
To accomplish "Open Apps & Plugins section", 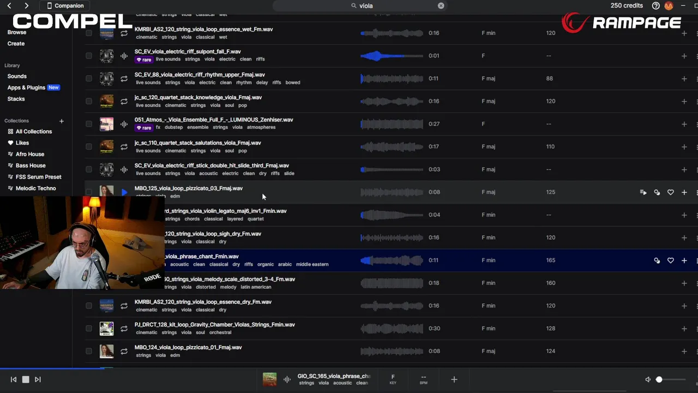I will tap(33, 87).
